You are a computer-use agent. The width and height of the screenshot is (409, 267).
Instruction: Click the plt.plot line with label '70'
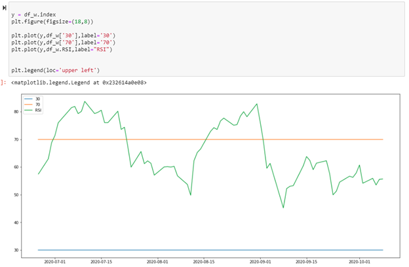(64, 41)
